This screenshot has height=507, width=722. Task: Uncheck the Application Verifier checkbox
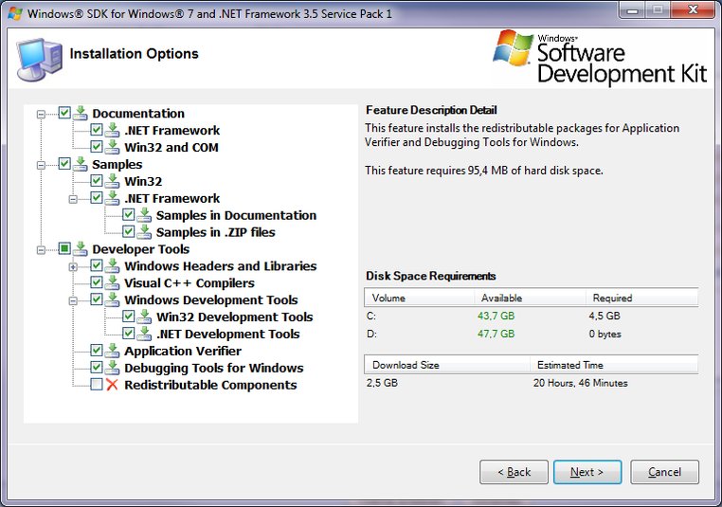(x=97, y=351)
